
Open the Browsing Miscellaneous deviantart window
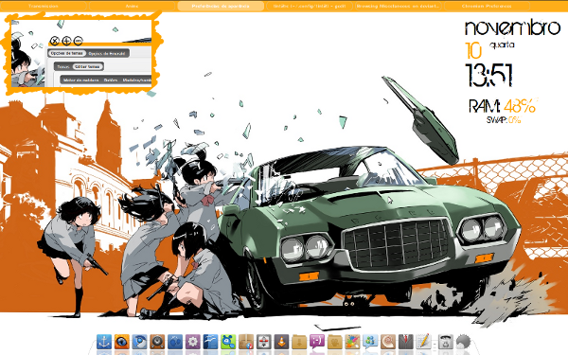point(398,7)
